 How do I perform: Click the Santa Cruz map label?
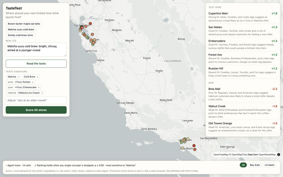tap(91, 51)
